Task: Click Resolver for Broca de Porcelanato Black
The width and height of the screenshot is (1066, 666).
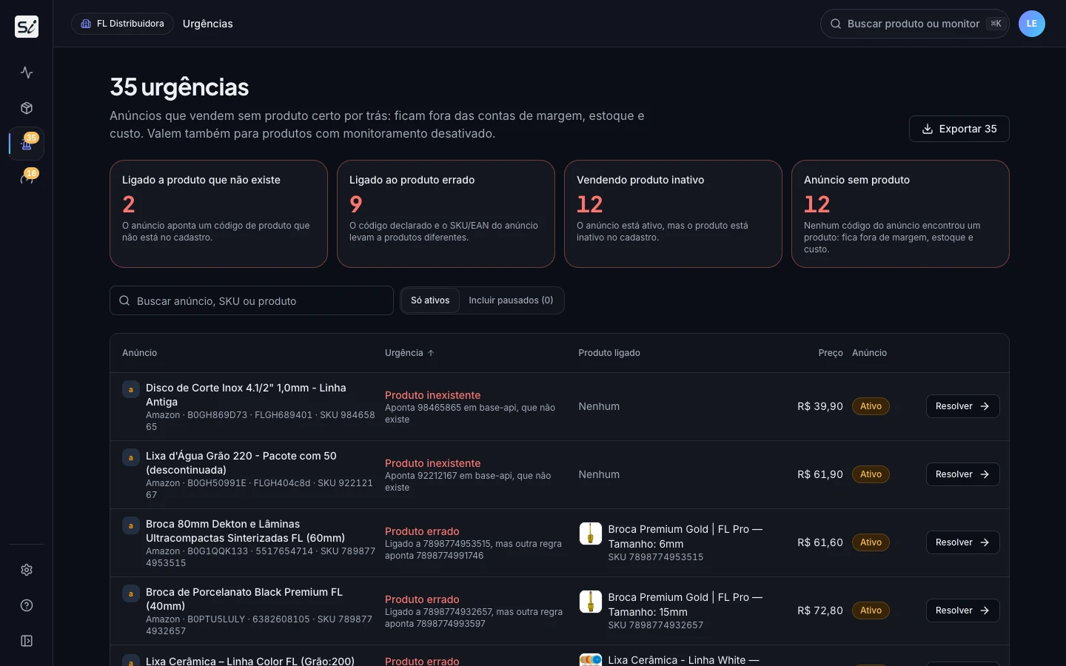Action: (x=962, y=610)
